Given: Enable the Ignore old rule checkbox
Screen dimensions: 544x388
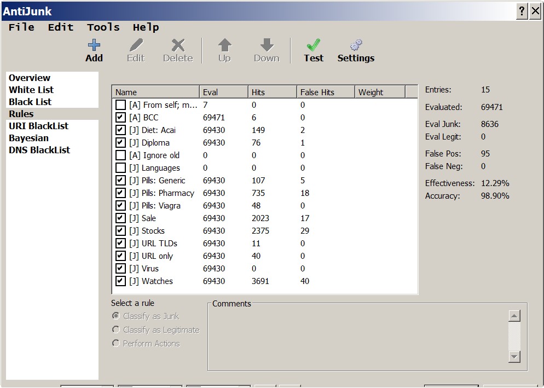Looking at the screenshot, I should pos(120,155).
